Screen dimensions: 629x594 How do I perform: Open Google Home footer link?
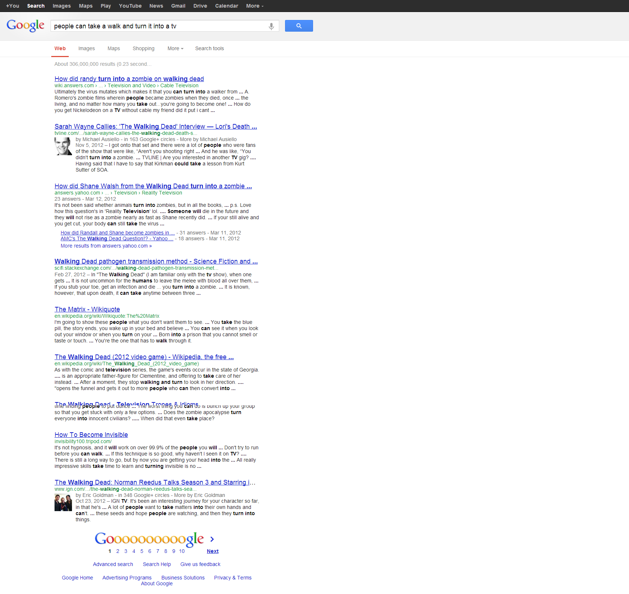coord(77,578)
